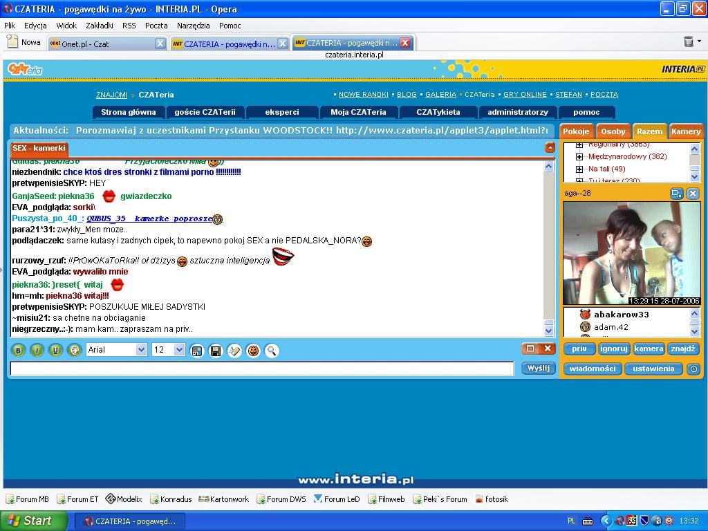This screenshot has width=708, height=531.
Task: Toggle underline text formatting button
Action: (x=55, y=350)
